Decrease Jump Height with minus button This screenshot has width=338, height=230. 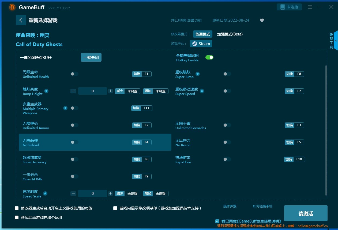point(73,91)
